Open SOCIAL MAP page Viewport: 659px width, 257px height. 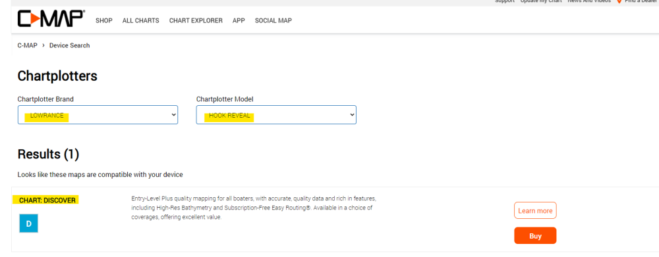[x=273, y=20]
